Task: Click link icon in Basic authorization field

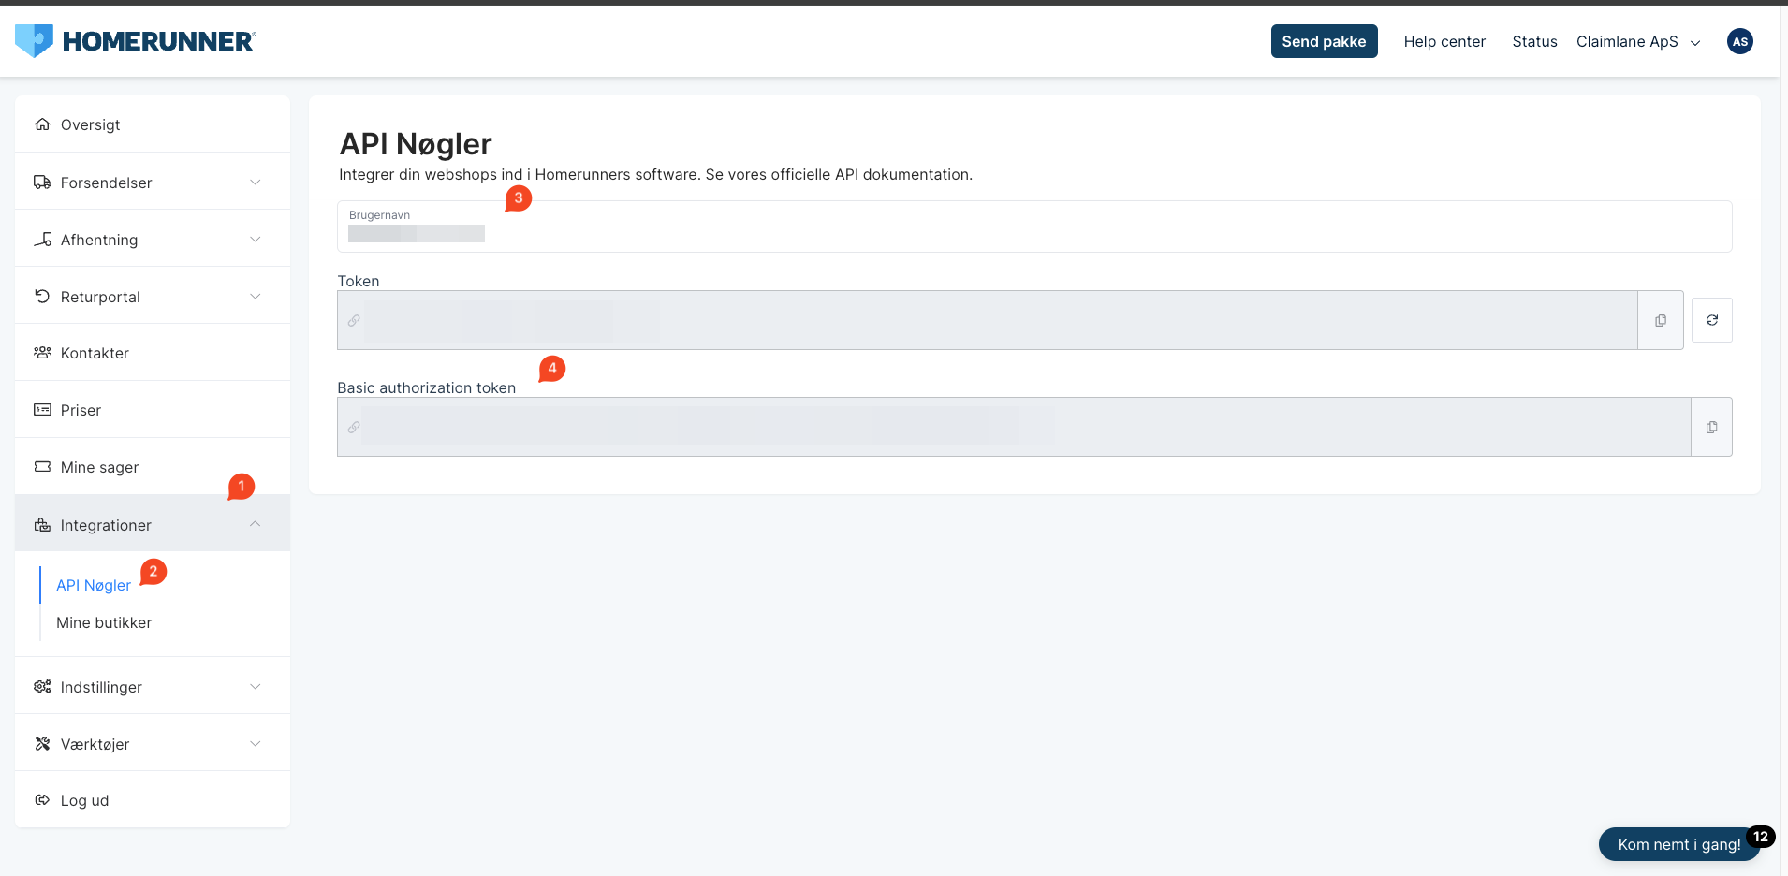Action: click(x=354, y=427)
